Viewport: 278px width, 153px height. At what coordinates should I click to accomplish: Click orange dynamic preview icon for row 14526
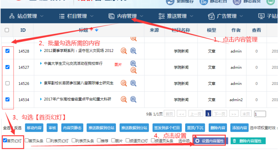coord(124,83)
